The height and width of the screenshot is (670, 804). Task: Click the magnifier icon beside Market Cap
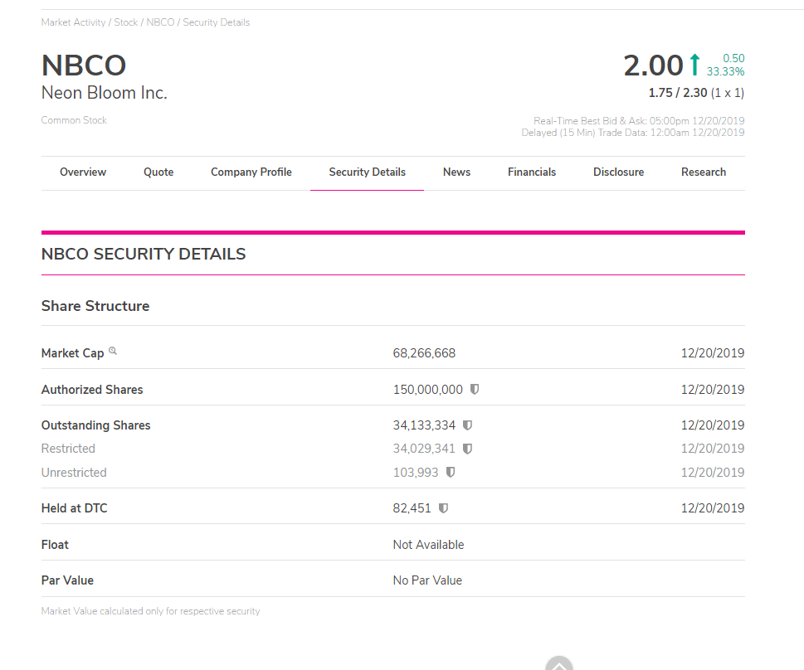(x=113, y=352)
